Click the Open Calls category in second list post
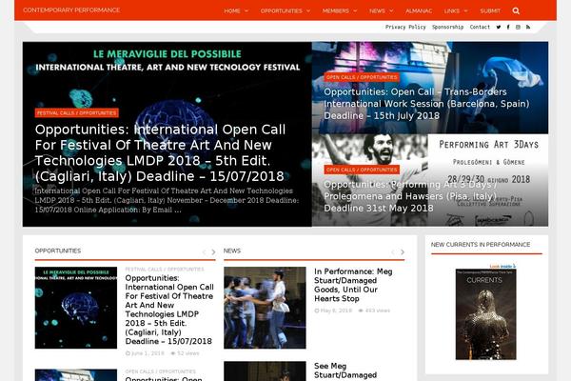571x381 pixels. coord(160,371)
